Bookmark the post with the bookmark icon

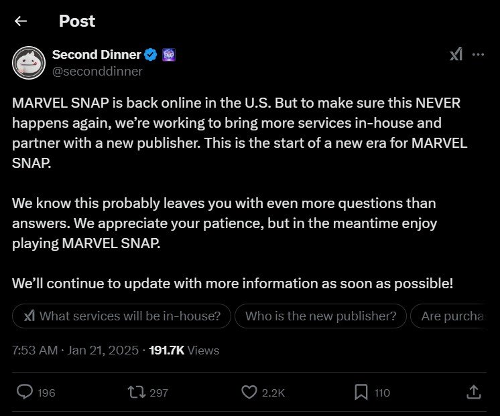click(361, 392)
